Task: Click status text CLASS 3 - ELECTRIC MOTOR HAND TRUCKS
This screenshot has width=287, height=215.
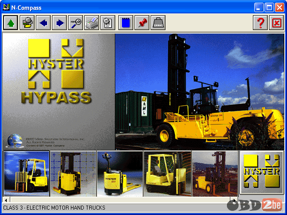Action: pyautogui.click(x=54, y=208)
